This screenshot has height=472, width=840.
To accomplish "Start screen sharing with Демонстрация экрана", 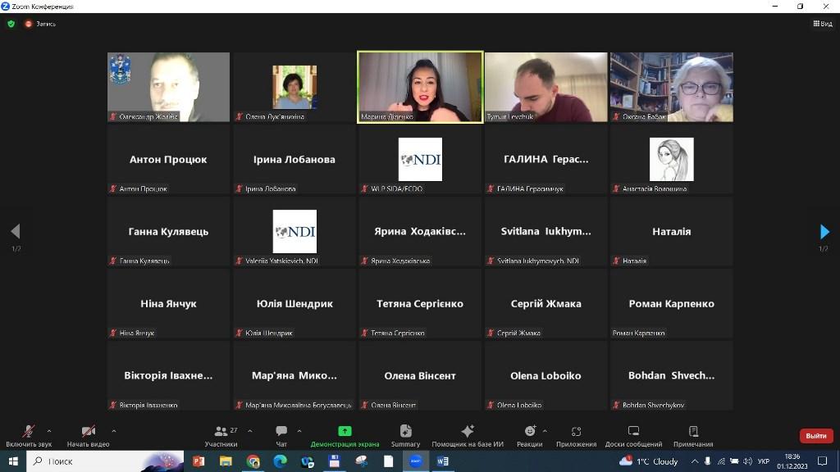I will tap(345, 436).
